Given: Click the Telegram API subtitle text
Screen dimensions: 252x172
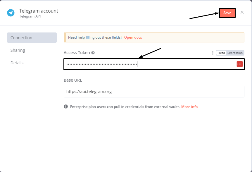Looking at the screenshot, I should pyautogui.click(x=30, y=16).
